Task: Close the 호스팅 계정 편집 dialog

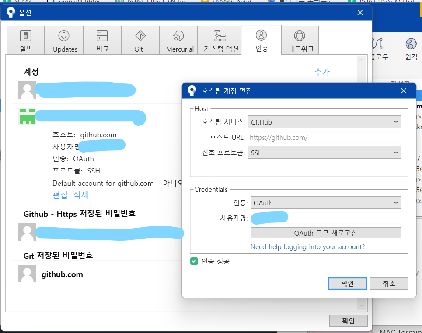Action: (404, 90)
